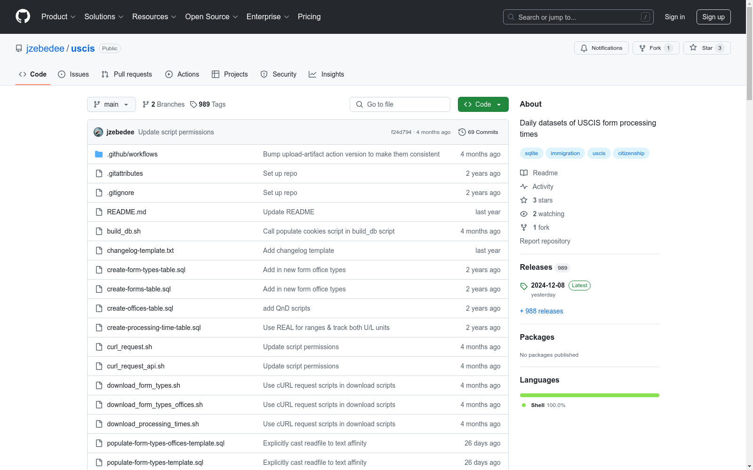Open the green Code dropdown button
The height and width of the screenshot is (470, 753).
[483, 104]
